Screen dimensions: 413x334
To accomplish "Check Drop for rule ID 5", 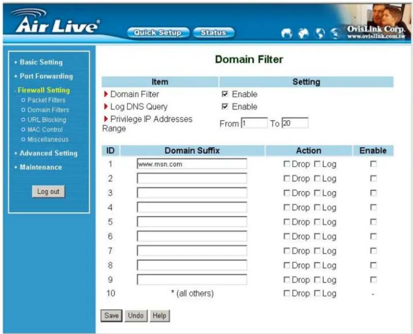I will [286, 222].
